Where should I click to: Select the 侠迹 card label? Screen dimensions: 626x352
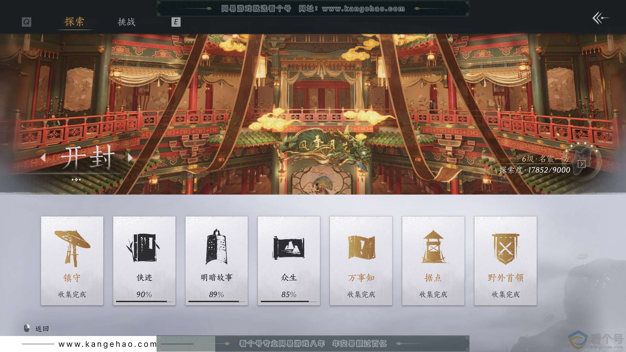pyautogui.click(x=144, y=278)
